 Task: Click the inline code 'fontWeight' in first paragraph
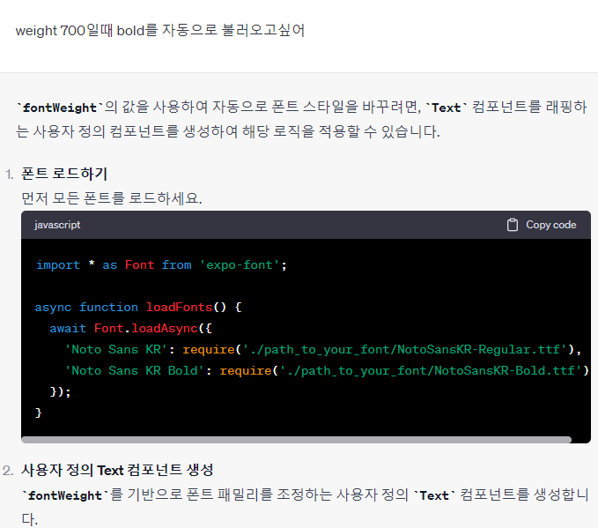click(60, 108)
